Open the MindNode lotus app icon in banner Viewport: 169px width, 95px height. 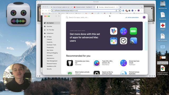[x=114, y=31]
